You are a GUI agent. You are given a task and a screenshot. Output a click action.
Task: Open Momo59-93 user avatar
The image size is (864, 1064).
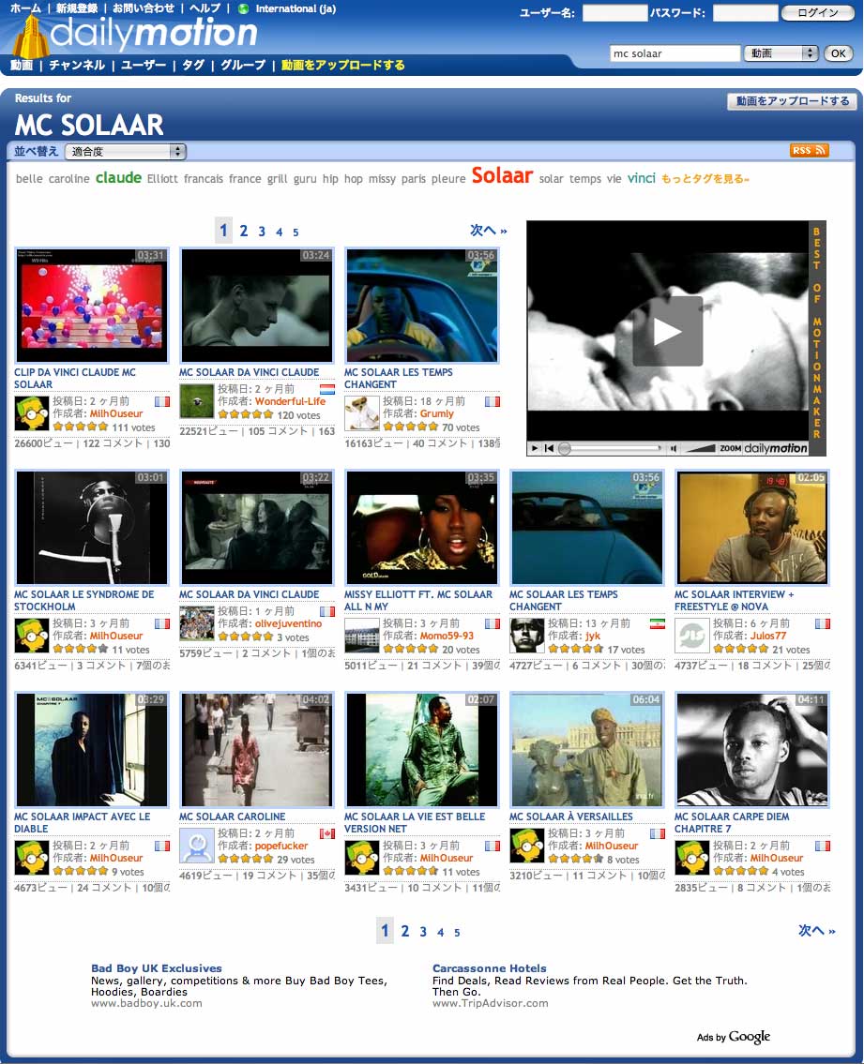pyautogui.click(x=362, y=636)
